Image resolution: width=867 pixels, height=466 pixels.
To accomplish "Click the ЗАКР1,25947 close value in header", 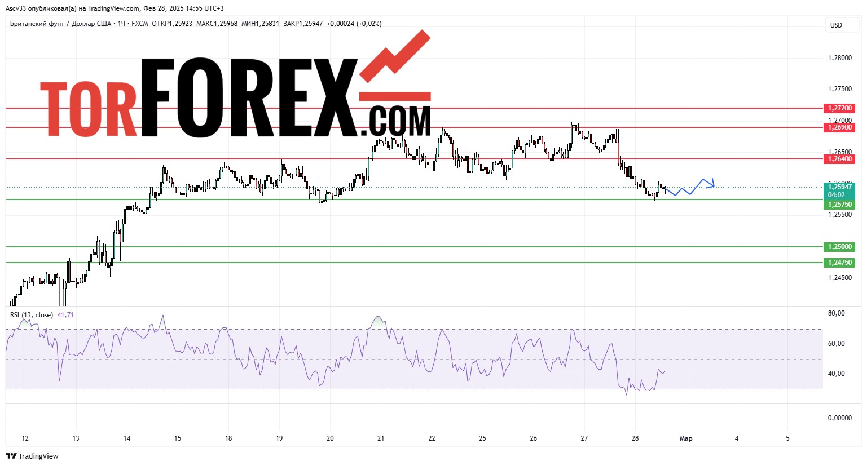I will point(303,24).
